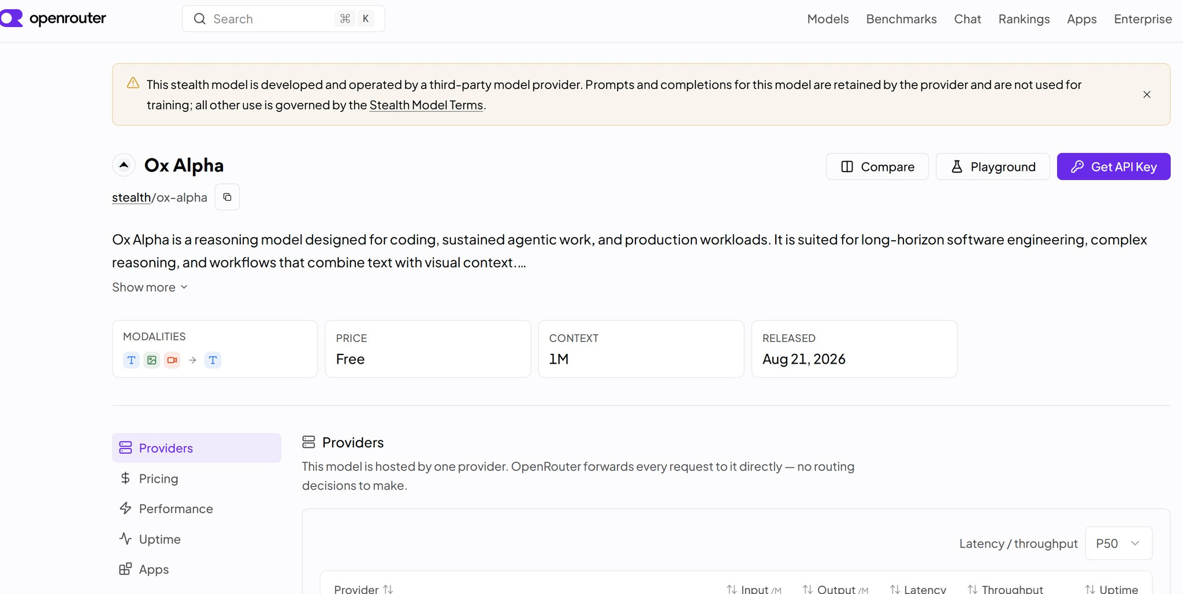The height and width of the screenshot is (594, 1183).
Task: Select the Providers sidebar tab
Action: 196,448
